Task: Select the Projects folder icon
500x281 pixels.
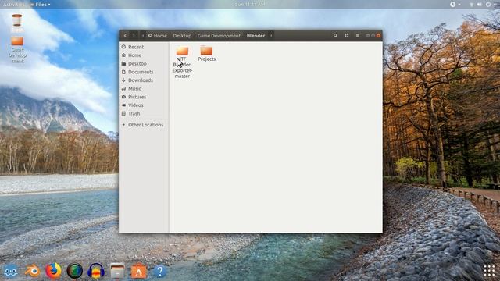Action: click(x=206, y=51)
